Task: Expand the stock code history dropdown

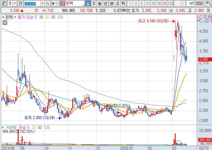Action: [42, 3]
